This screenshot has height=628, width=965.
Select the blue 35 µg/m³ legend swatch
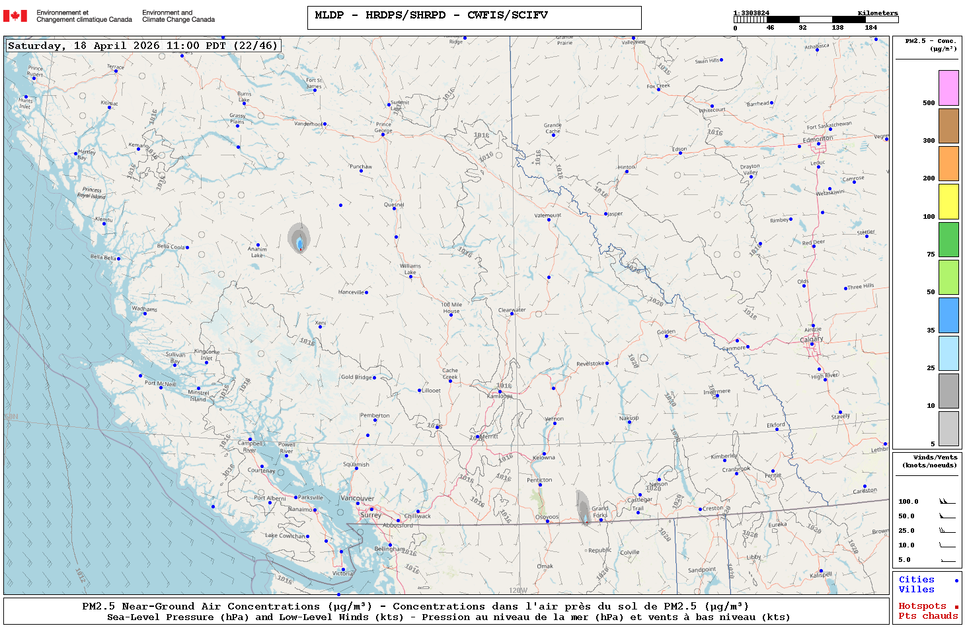point(948,315)
